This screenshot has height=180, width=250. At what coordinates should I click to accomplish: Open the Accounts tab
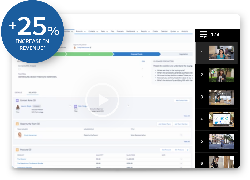coord(79,31)
